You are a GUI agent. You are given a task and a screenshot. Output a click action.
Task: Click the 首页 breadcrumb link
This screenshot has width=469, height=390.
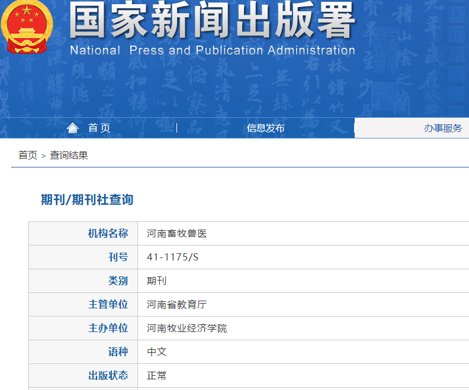27,155
